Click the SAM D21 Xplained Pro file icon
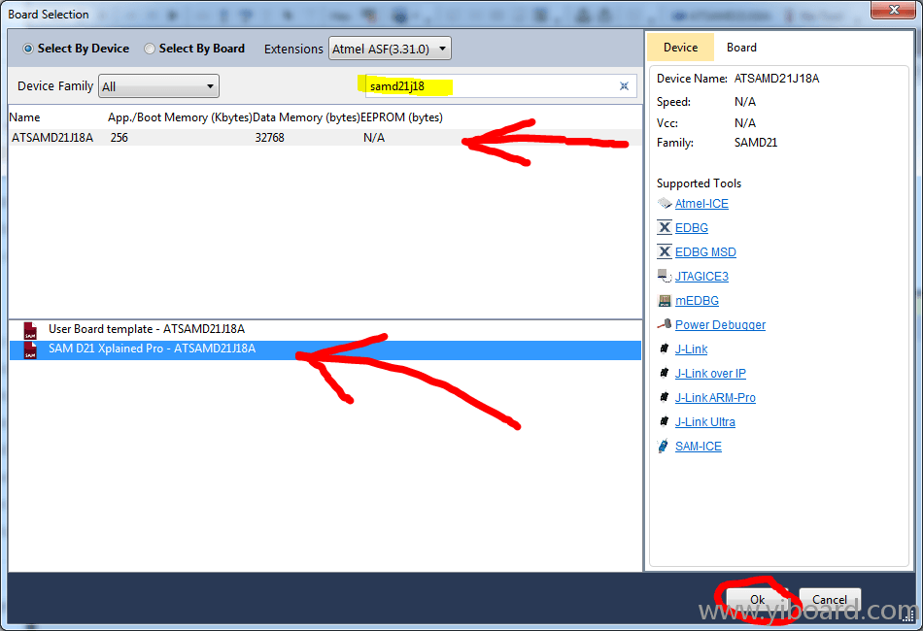This screenshot has width=923, height=631. click(x=30, y=349)
